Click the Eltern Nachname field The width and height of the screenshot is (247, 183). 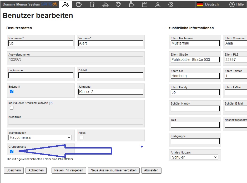click(x=195, y=43)
